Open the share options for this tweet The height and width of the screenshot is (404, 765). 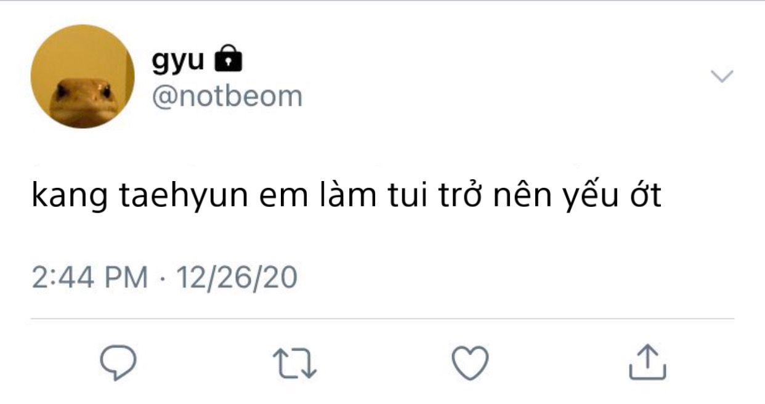pyautogui.click(x=647, y=362)
